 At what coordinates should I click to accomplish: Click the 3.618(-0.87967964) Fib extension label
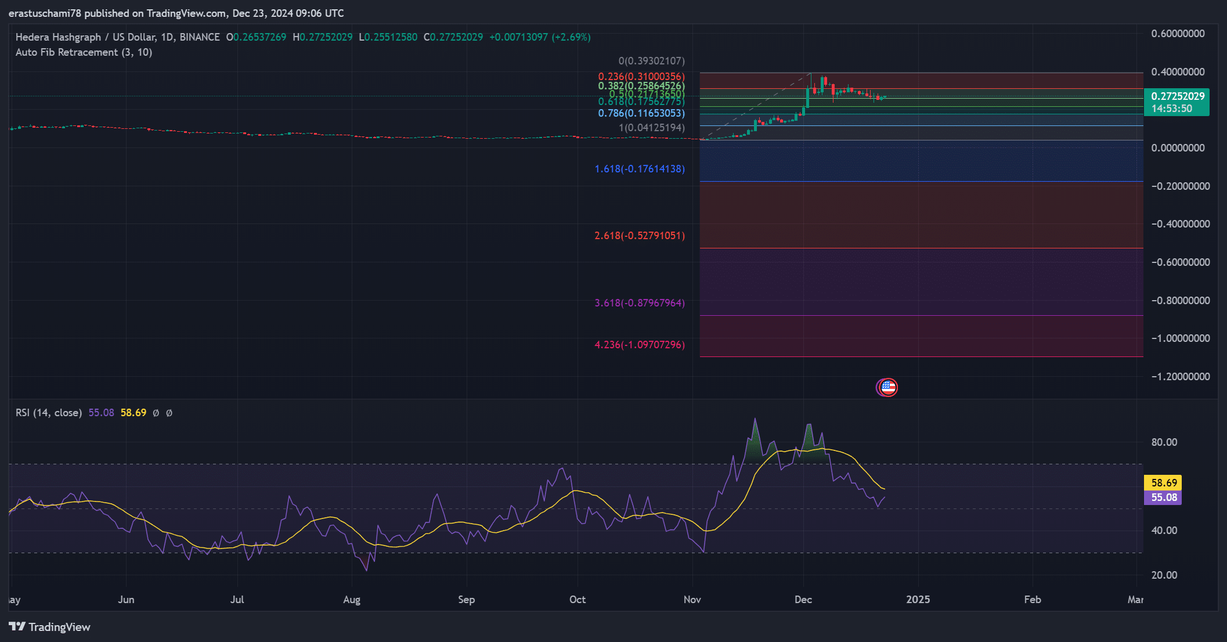[639, 303]
